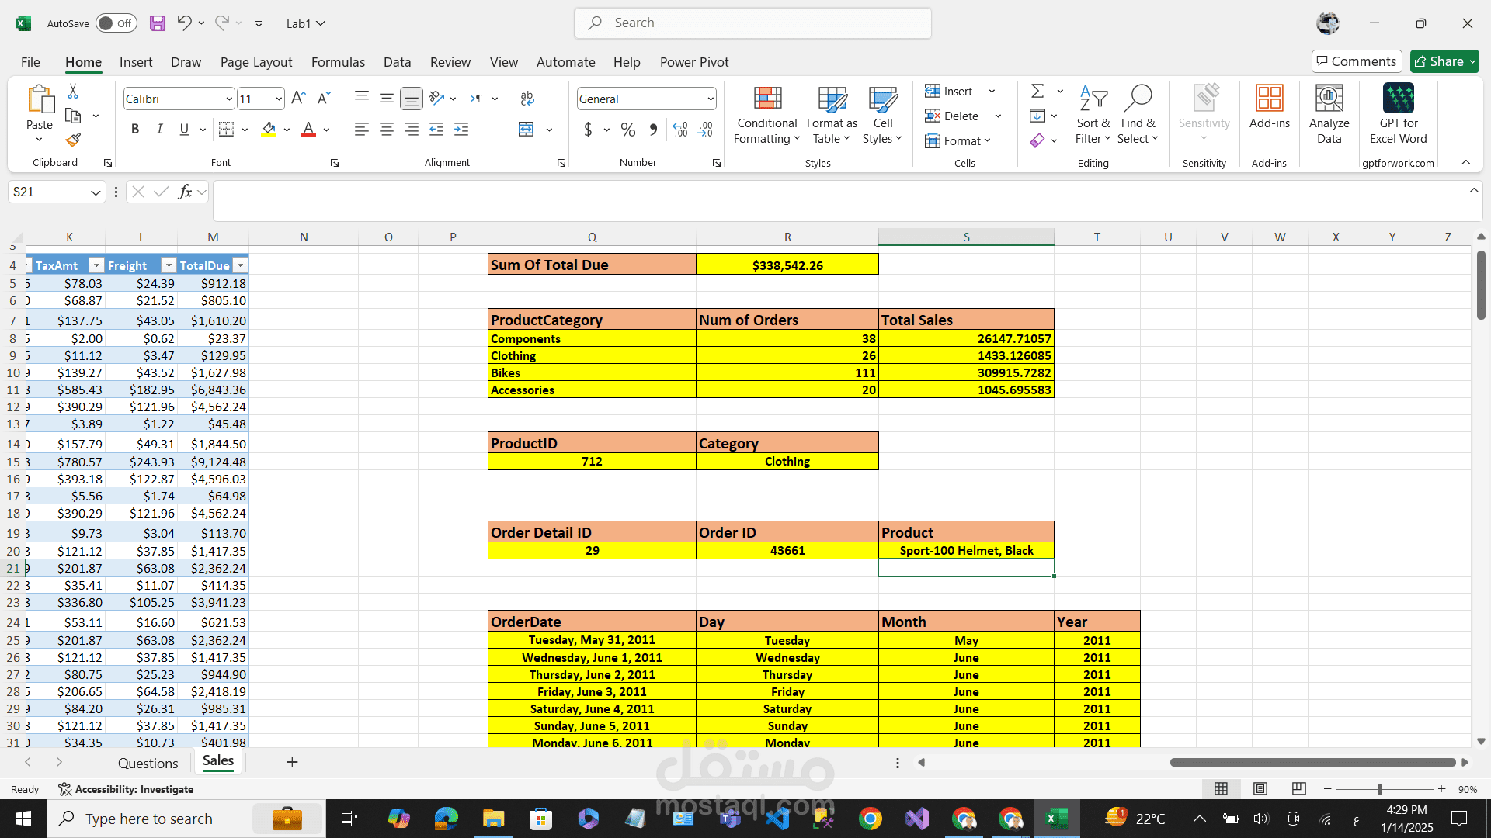Click the Comma Style icon
This screenshot has width=1491, height=838.
tap(653, 130)
